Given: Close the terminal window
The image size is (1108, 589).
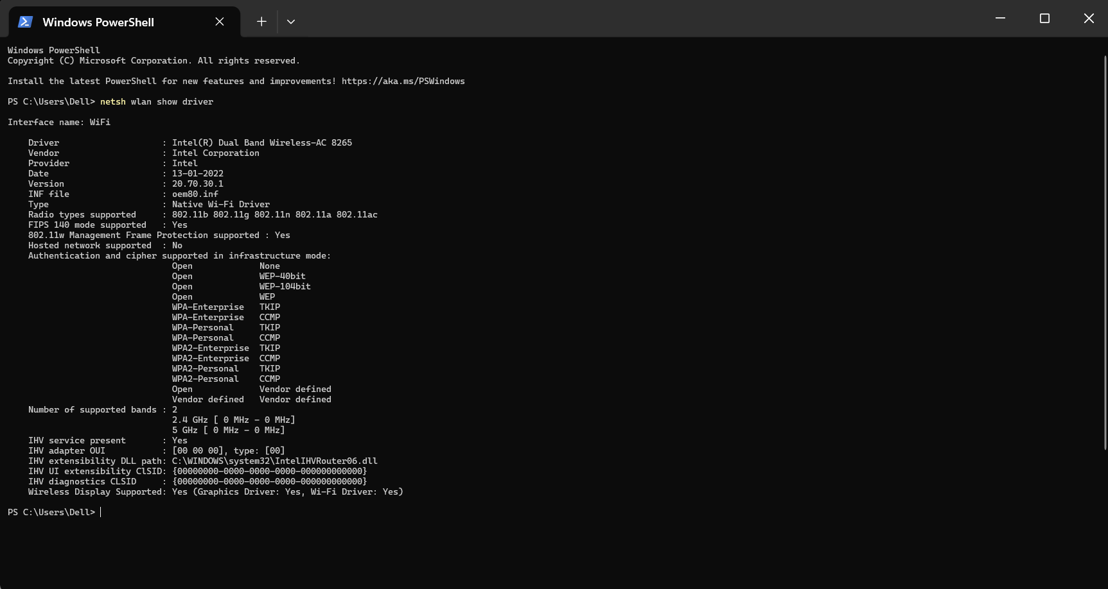Looking at the screenshot, I should 1089,19.
